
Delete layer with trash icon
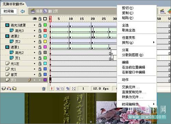(44, 89)
